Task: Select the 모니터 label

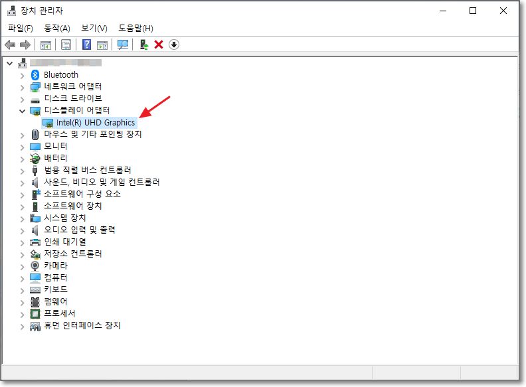Action: pyautogui.click(x=56, y=146)
